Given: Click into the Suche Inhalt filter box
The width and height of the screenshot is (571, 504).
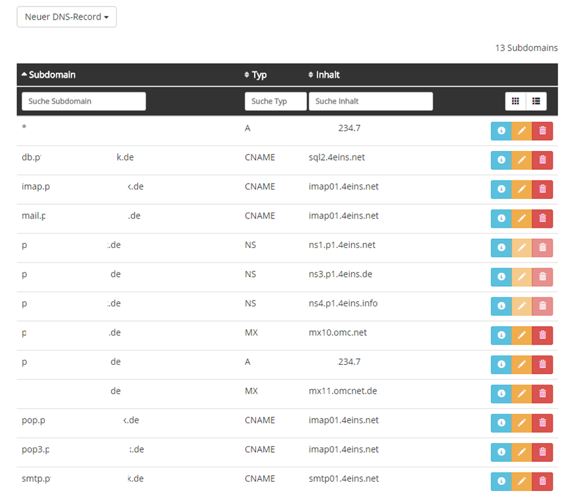Looking at the screenshot, I should point(371,101).
